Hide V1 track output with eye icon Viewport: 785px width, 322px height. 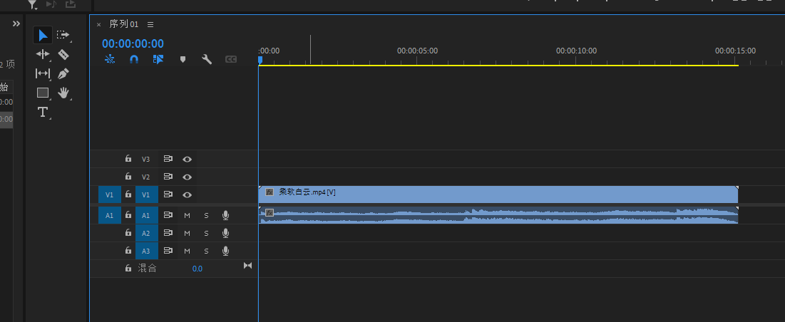pyautogui.click(x=187, y=194)
